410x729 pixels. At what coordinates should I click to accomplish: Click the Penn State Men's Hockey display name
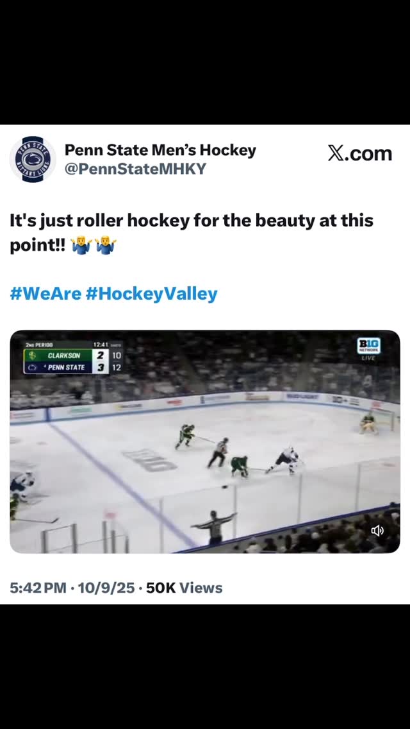coord(160,150)
